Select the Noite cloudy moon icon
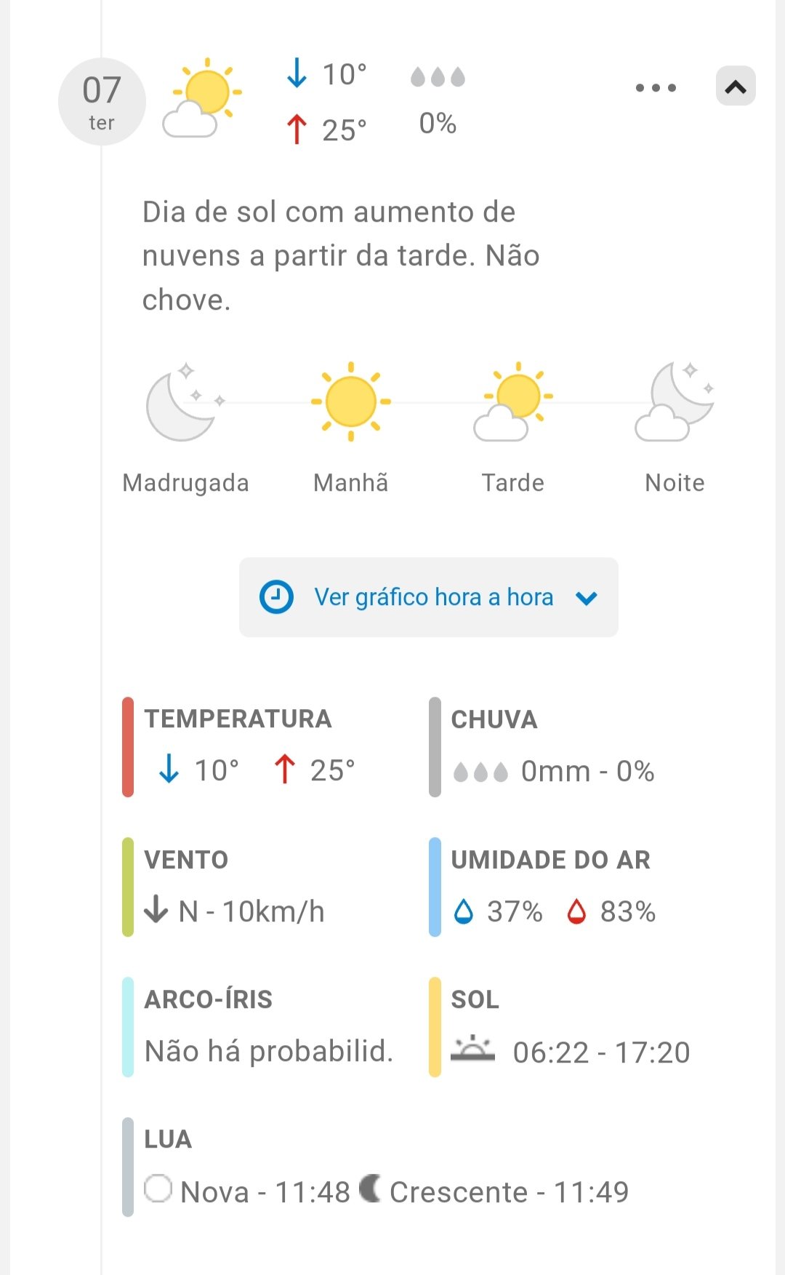The height and width of the screenshot is (1275, 785). click(675, 402)
